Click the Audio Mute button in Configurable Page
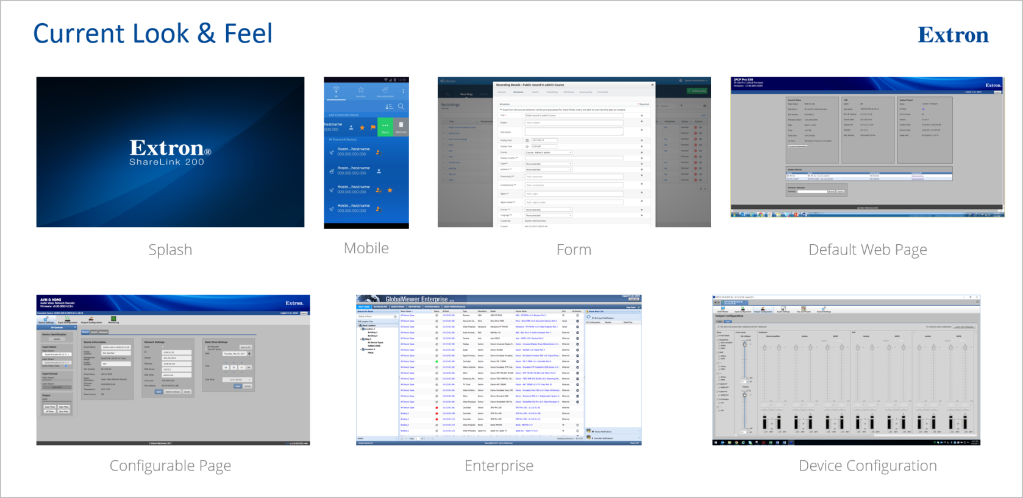The width and height of the screenshot is (1023, 498). point(49,407)
